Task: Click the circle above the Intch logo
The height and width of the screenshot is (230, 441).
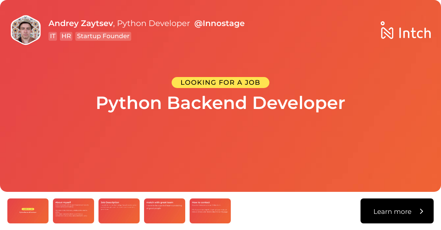Action: coord(382,22)
